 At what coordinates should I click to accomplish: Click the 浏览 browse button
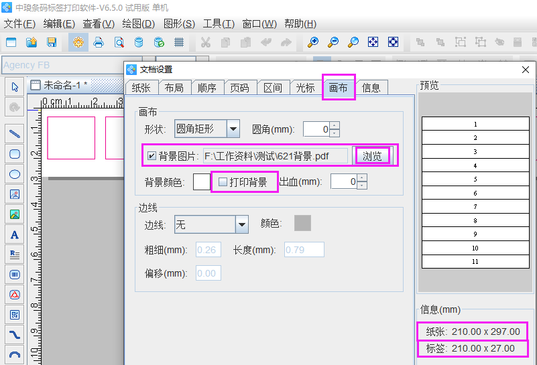click(x=372, y=156)
